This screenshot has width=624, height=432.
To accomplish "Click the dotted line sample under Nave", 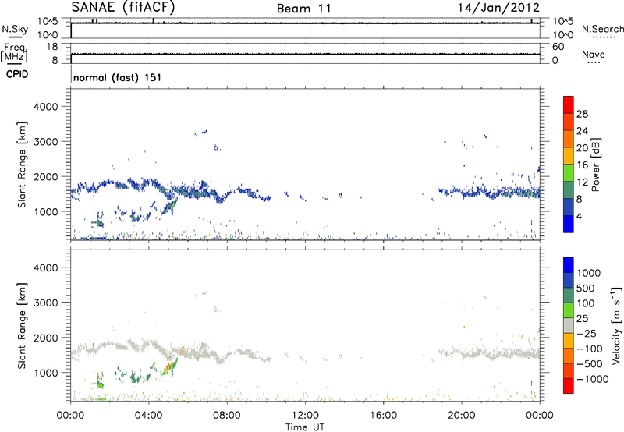I will tap(594, 62).
